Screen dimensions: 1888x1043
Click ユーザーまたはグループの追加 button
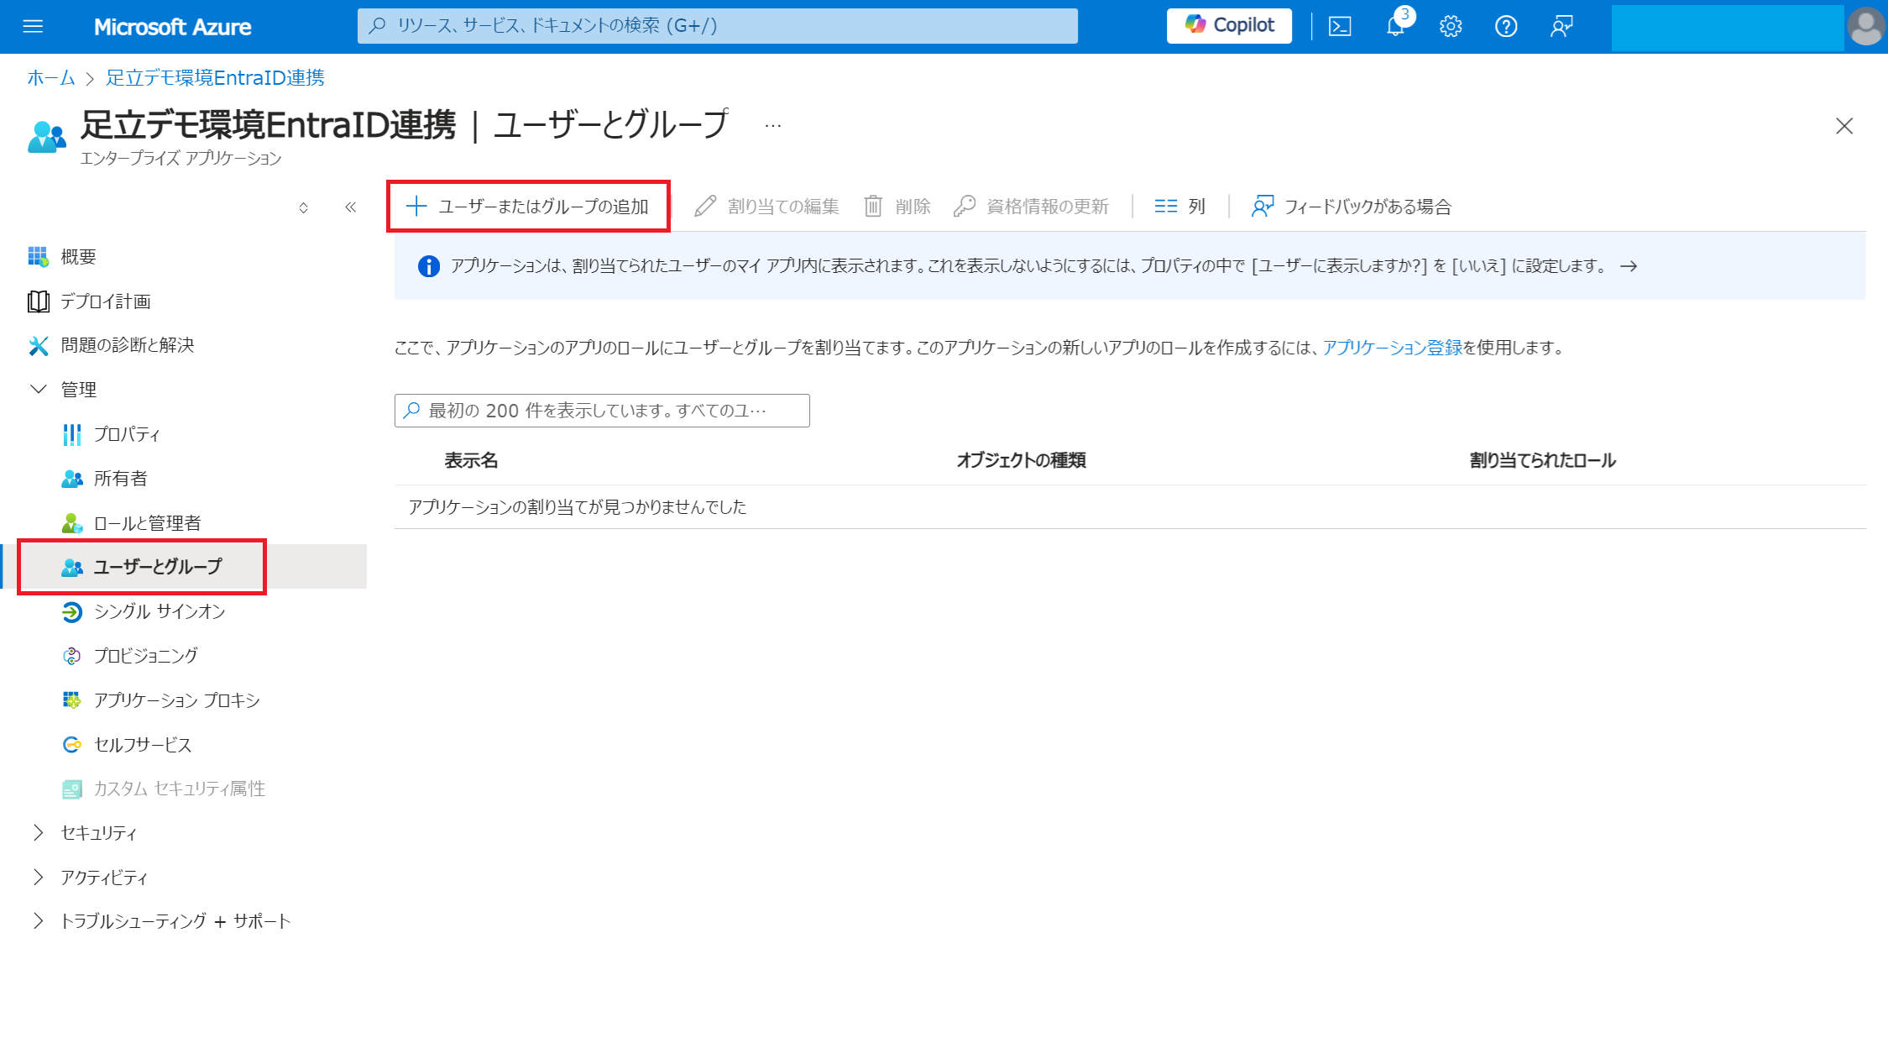528,207
